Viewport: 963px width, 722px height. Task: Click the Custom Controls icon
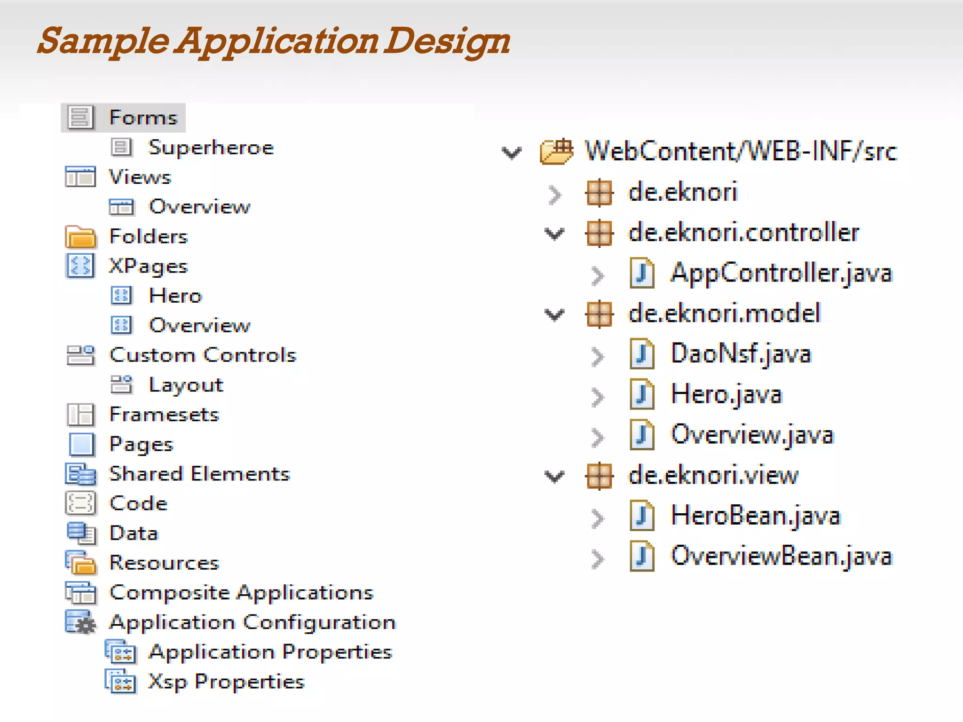(x=80, y=355)
